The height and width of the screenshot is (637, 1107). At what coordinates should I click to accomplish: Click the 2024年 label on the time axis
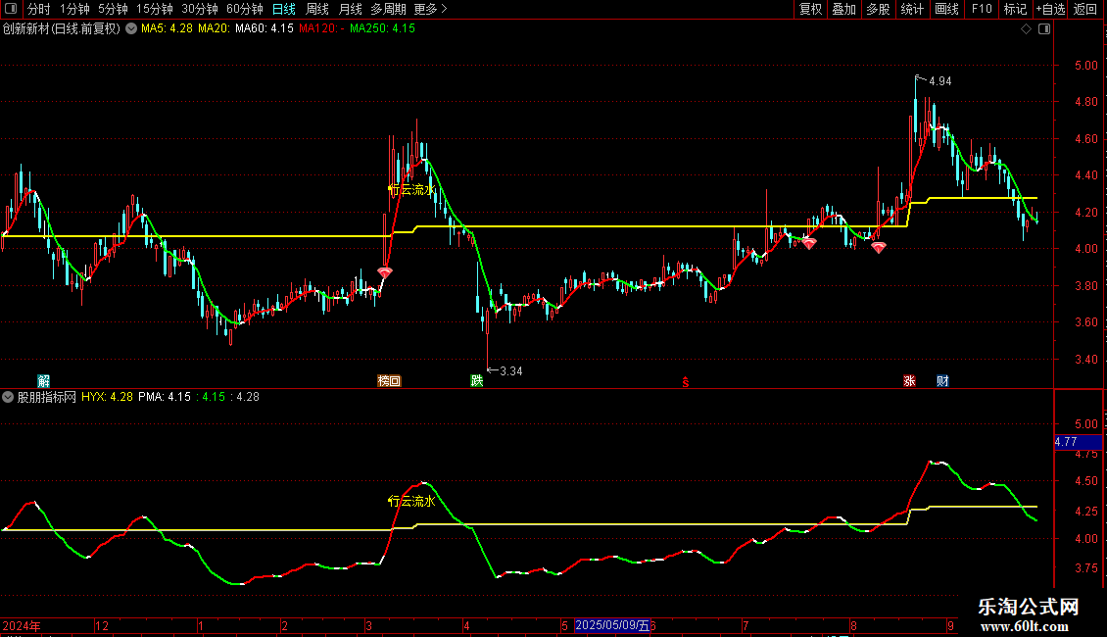coord(22,625)
